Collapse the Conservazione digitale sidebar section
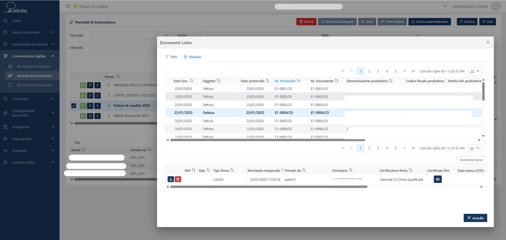Image resolution: width=506 pixels, height=240 pixels. pos(53,56)
